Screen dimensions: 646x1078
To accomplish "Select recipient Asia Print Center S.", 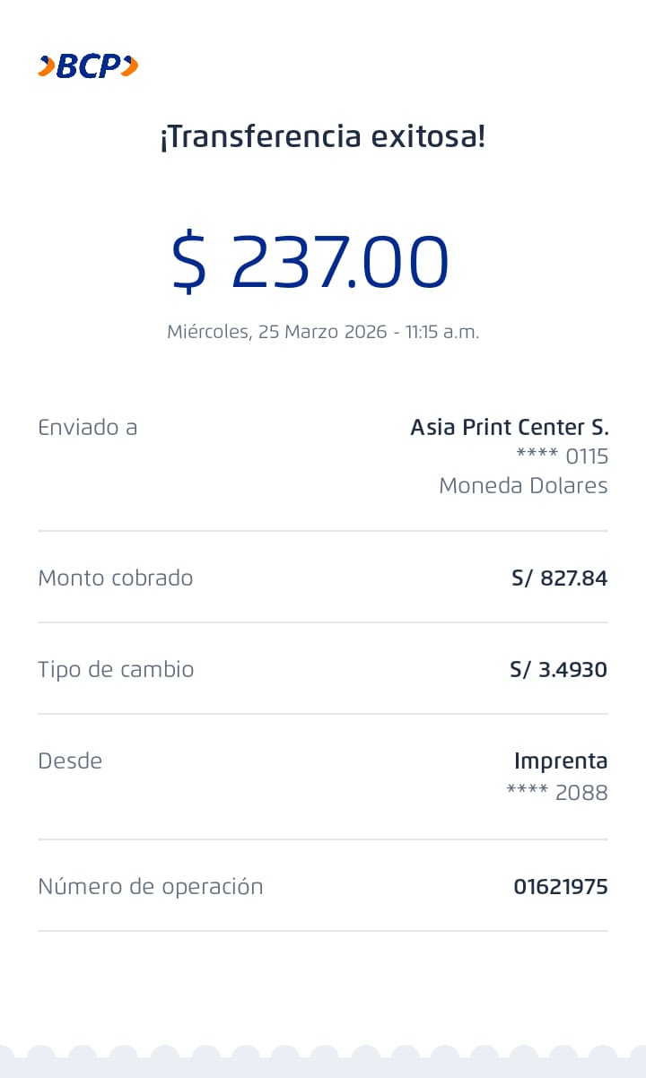I will coord(509,428).
